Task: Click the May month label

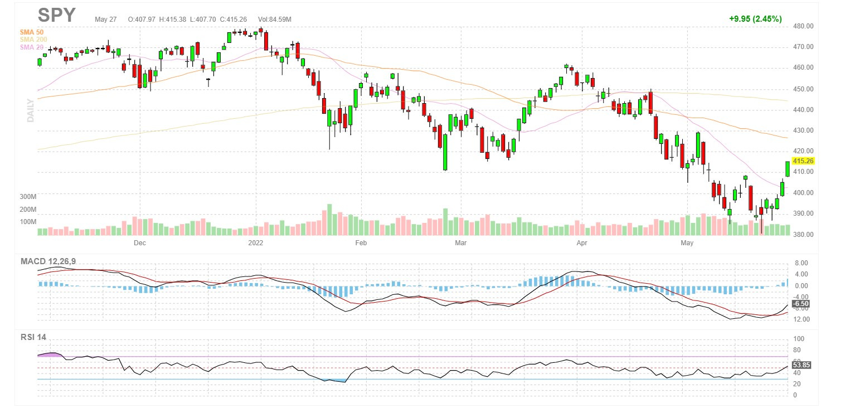Action: [687, 243]
